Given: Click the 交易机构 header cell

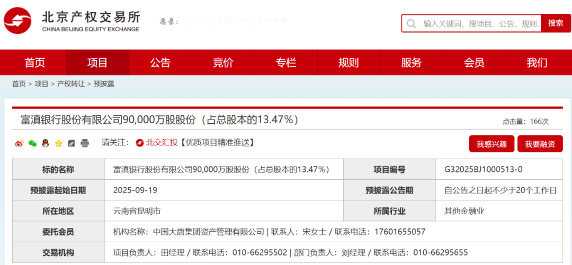Looking at the screenshot, I should 58,252.
